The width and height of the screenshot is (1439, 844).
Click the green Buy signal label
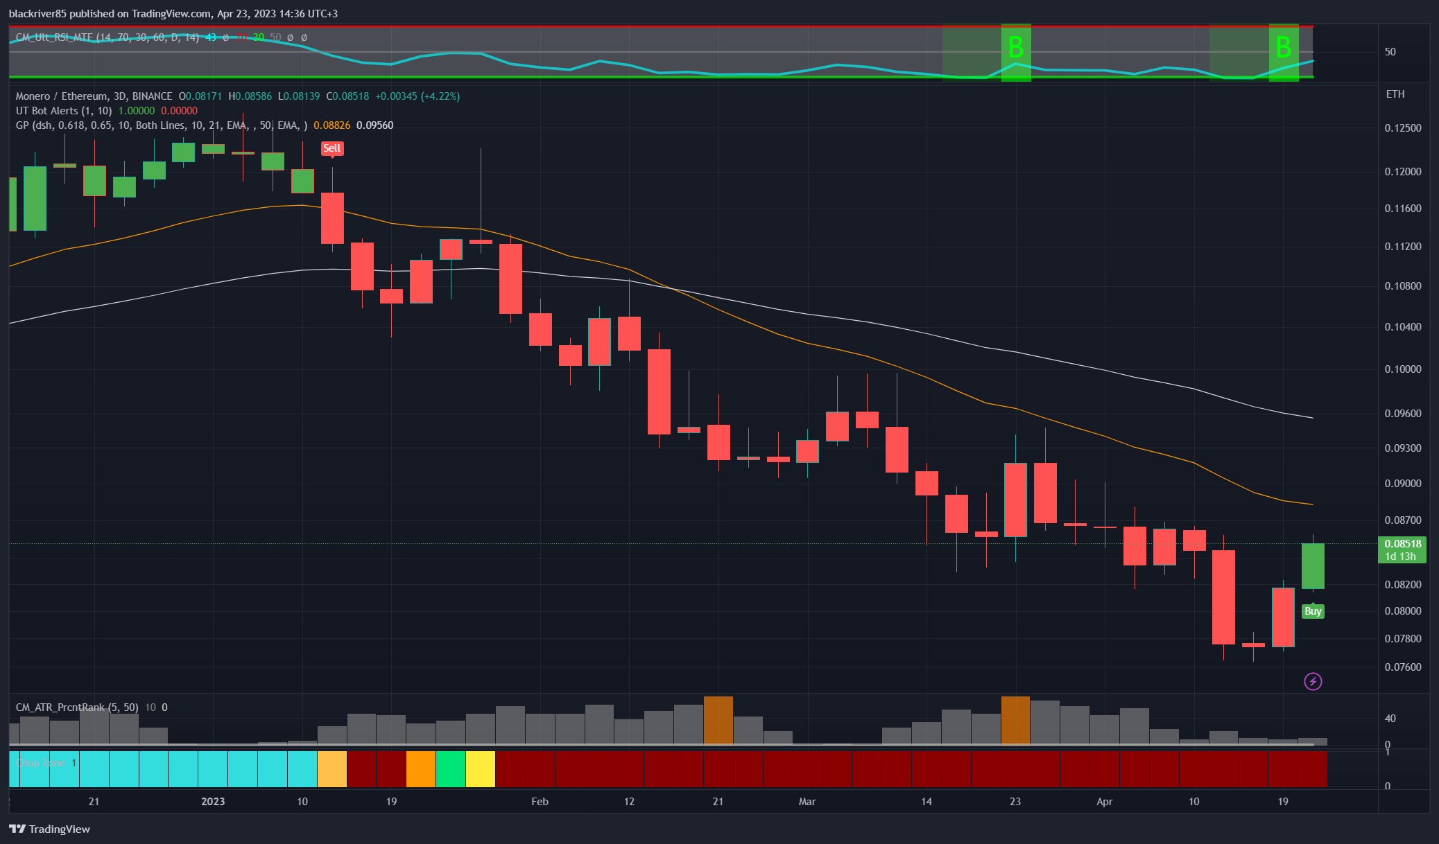point(1313,610)
